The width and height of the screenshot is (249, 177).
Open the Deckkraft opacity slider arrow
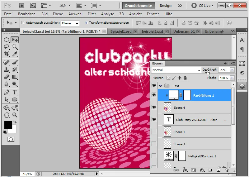(x=232, y=70)
